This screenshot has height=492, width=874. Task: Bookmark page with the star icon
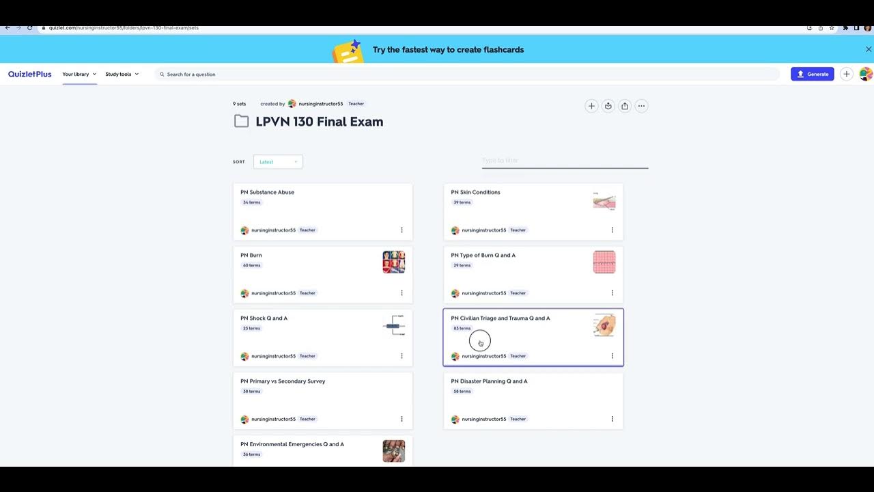coord(832,28)
